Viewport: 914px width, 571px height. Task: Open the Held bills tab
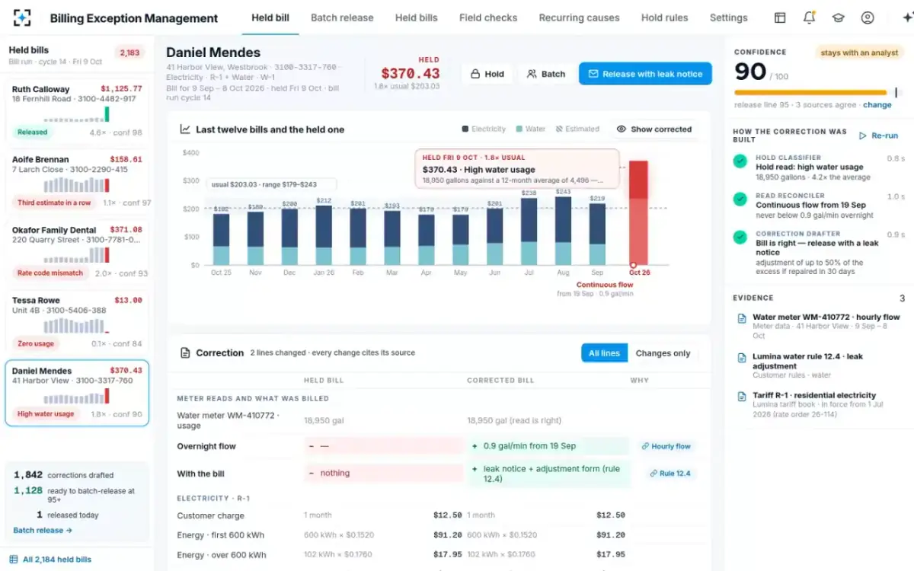416,18
